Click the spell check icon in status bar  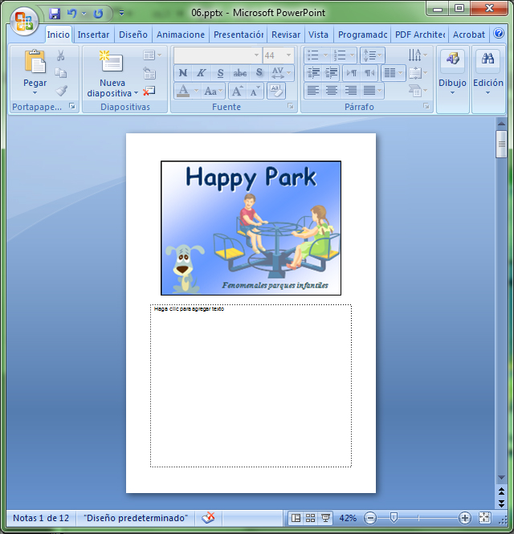pyautogui.click(x=209, y=518)
